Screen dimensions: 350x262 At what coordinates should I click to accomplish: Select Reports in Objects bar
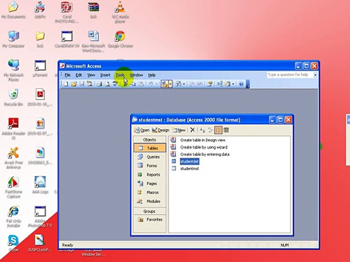pyautogui.click(x=150, y=175)
